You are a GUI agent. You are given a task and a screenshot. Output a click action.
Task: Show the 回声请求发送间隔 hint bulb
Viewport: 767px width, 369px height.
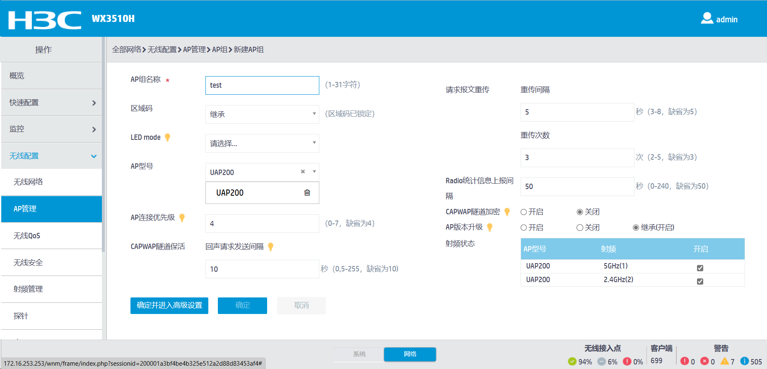coord(270,247)
